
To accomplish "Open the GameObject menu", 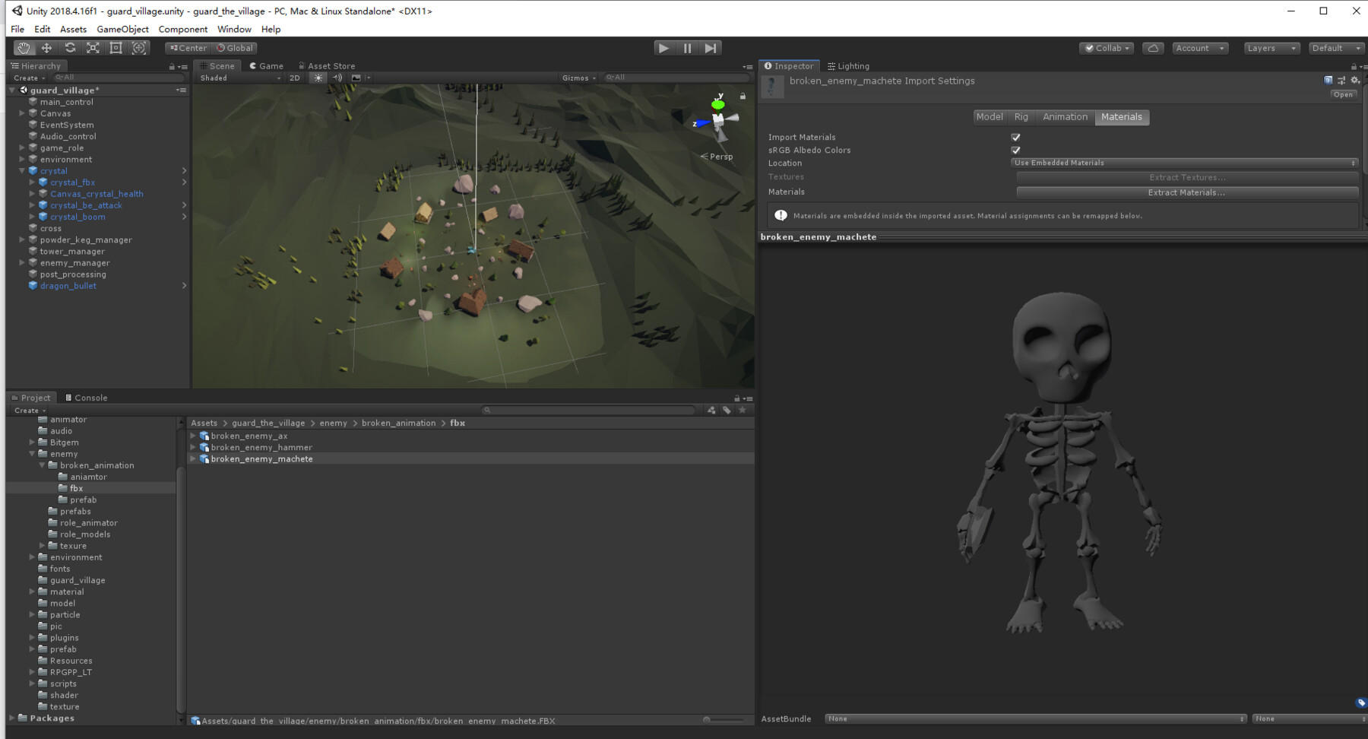I will point(122,29).
